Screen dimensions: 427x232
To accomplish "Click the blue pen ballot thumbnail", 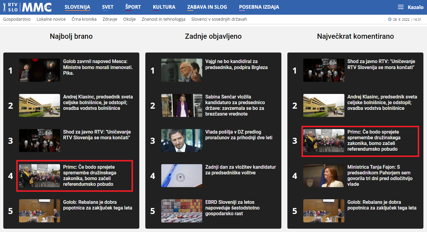I will coord(182,176).
